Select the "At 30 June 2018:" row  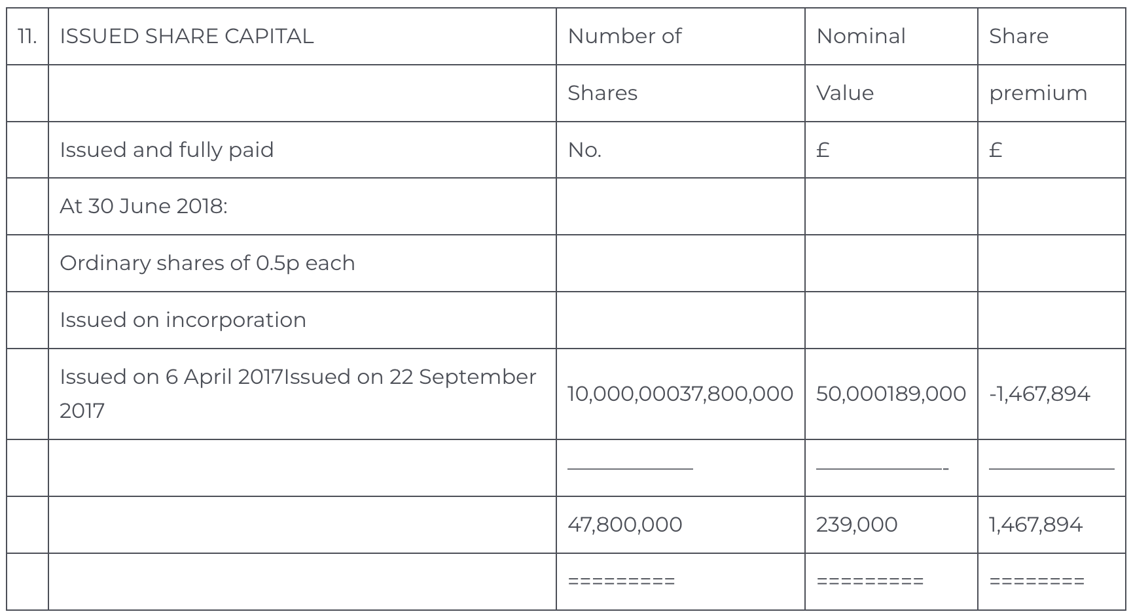143,207
